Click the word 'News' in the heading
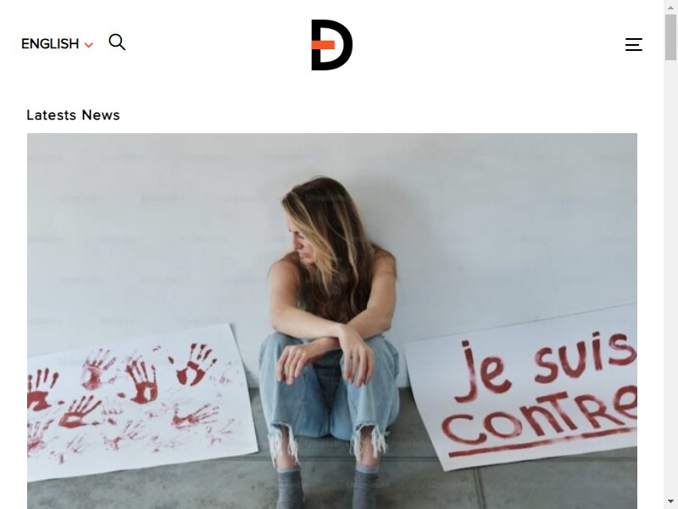Viewport: 678px width, 509px height. pos(101,115)
